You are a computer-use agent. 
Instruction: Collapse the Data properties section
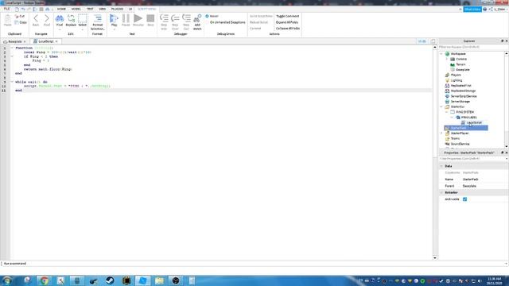441,166
